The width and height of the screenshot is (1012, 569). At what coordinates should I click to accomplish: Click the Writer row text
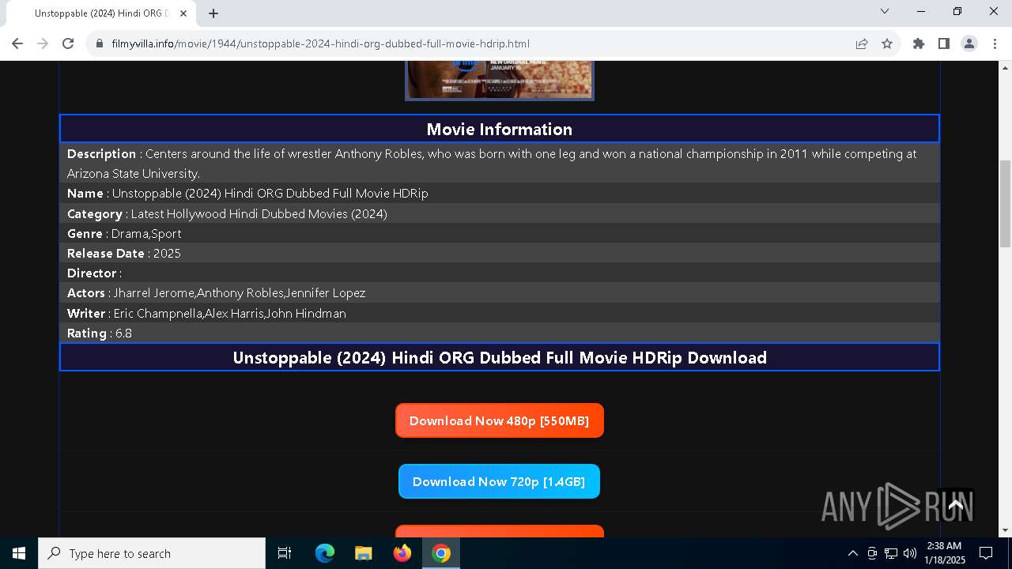tap(500, 313)
